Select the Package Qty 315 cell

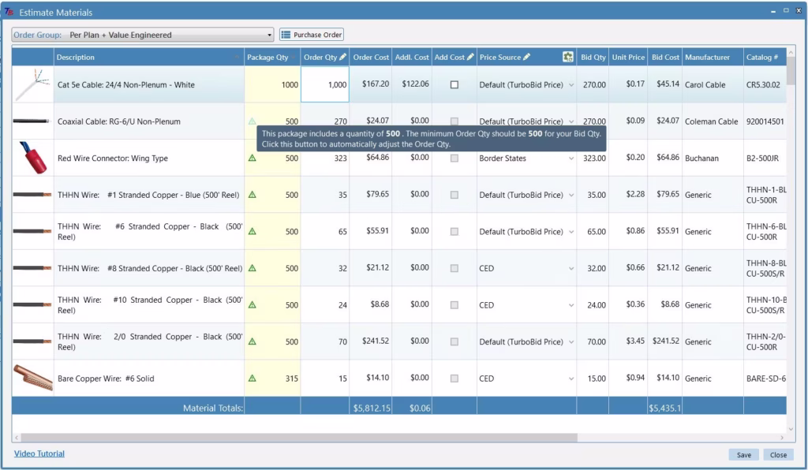(x=272, y=379)
